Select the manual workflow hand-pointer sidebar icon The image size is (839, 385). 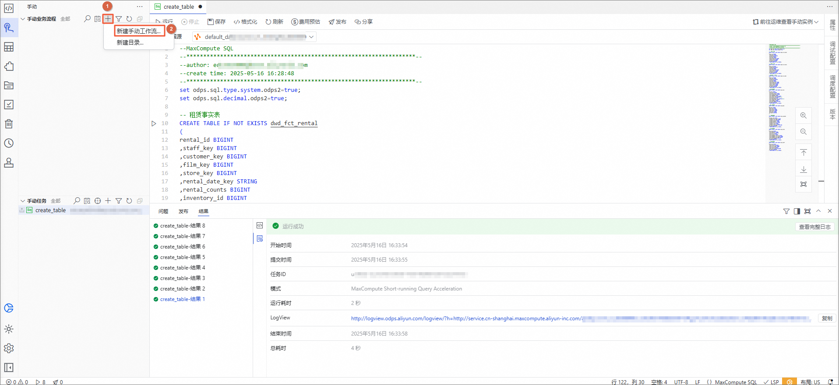tap(9, 28)
